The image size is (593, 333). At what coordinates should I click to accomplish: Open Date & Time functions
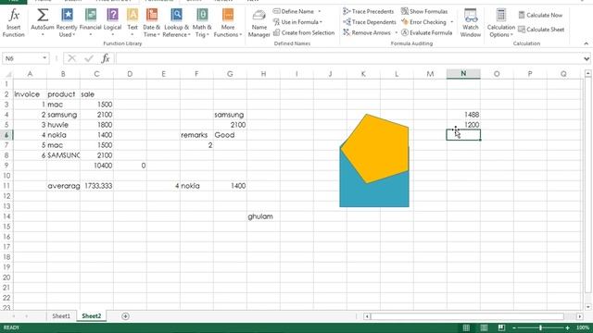point(152,23)
